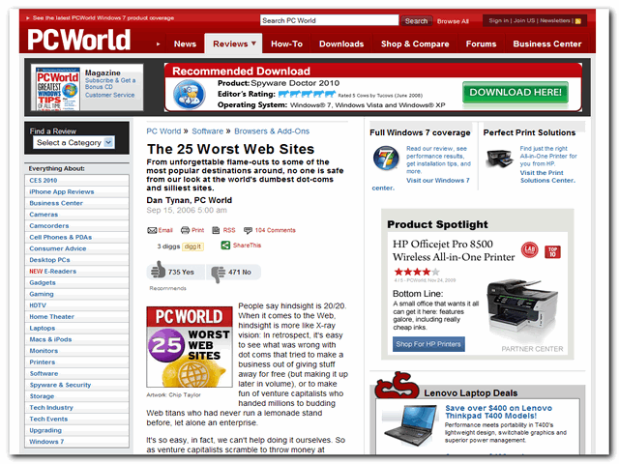This screenshot has height=464, width=619.
Task: Click the PCWorld logo
Action: tap(79, 40)
